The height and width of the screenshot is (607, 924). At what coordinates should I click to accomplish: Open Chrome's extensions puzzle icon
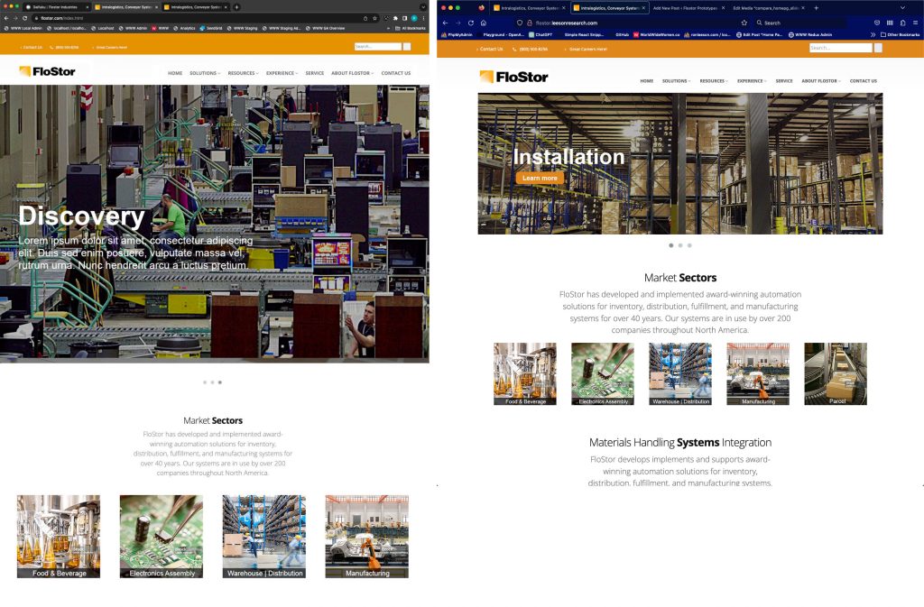(395, 18)
